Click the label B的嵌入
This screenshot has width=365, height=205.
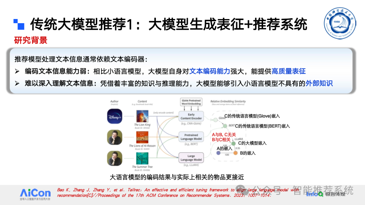248,153
